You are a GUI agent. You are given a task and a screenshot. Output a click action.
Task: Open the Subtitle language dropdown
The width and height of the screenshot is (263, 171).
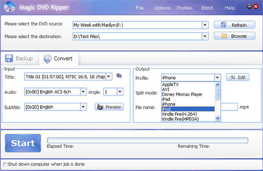[83, 107]
